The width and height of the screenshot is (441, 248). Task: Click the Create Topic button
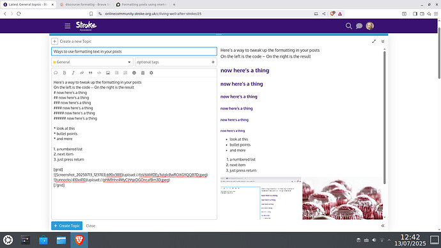click(x=67, y=226)
